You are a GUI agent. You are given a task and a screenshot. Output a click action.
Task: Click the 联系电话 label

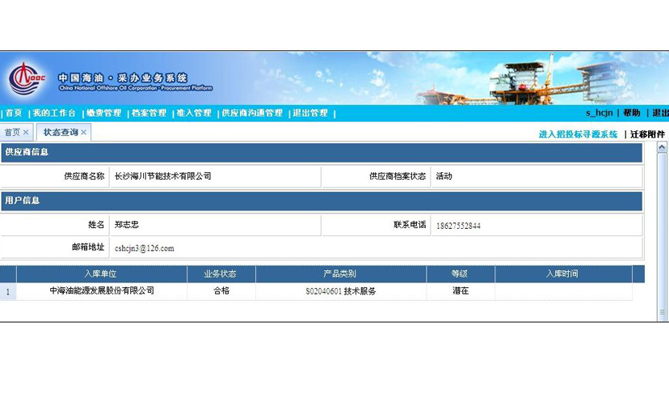pyautogui.click(x=410, y=225)
